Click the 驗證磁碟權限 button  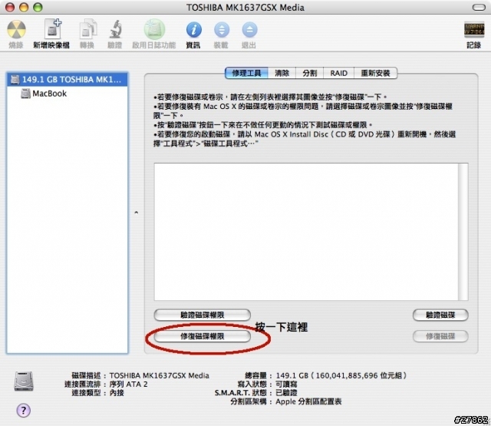click(x=203, y=315)
